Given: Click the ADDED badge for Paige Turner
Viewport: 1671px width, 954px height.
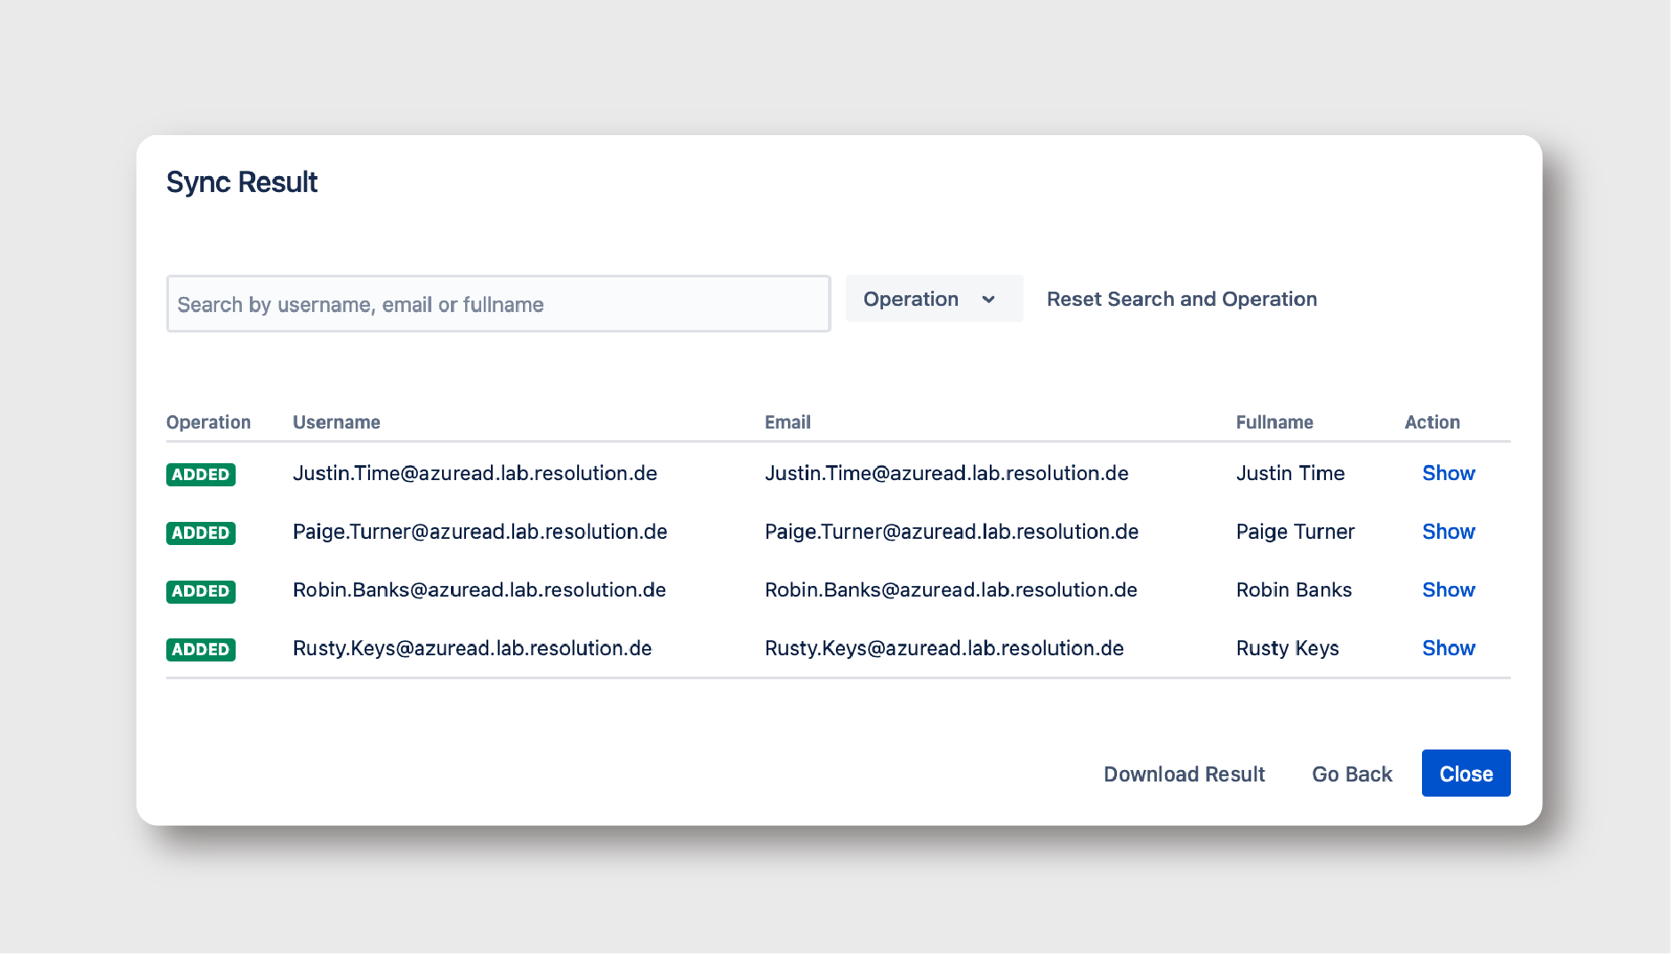Looking at the screenshot, I should [201, 533].
